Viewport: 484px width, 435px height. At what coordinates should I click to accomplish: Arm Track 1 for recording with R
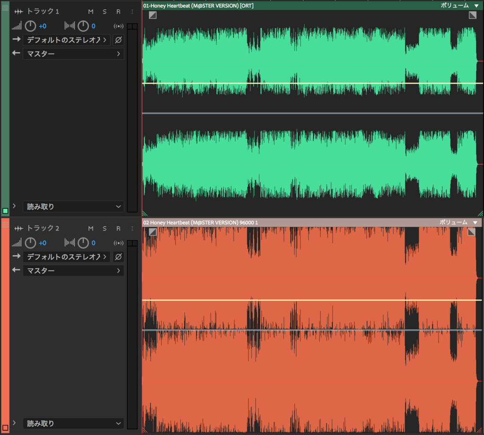click(119, 12)
